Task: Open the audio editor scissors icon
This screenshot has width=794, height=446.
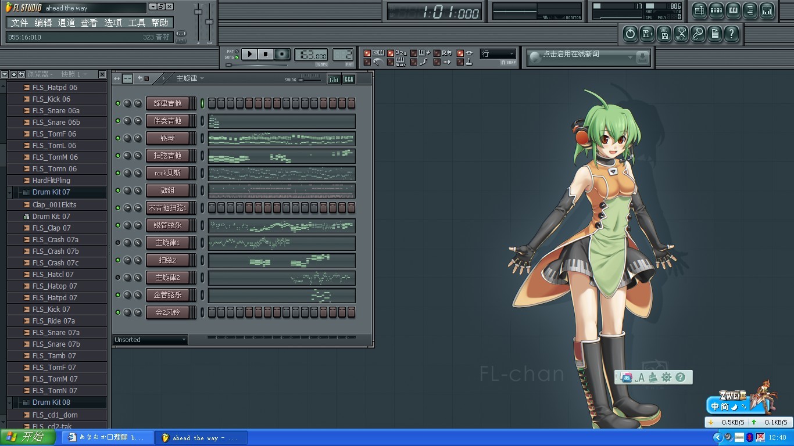Action: 681,34
